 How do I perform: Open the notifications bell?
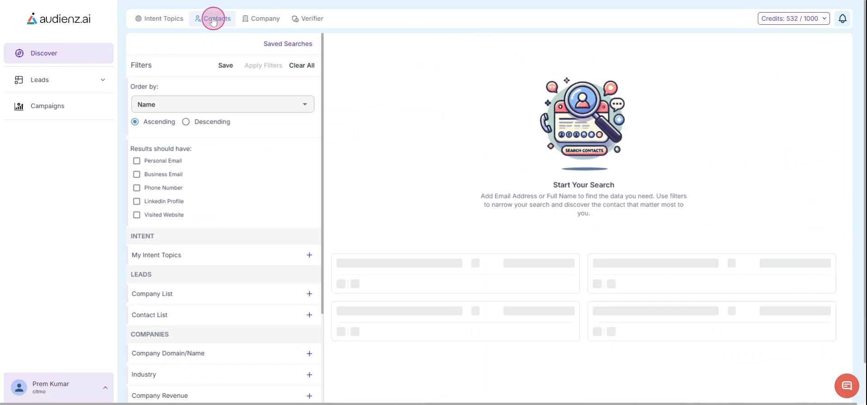click(843, 18)
